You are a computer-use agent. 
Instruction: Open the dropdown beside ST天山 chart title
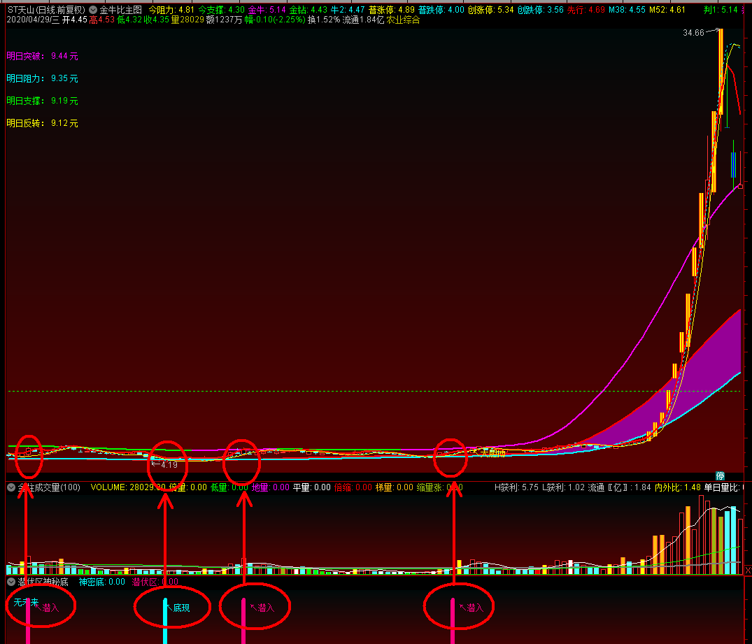pyautogui.click(x=93, y=10)
